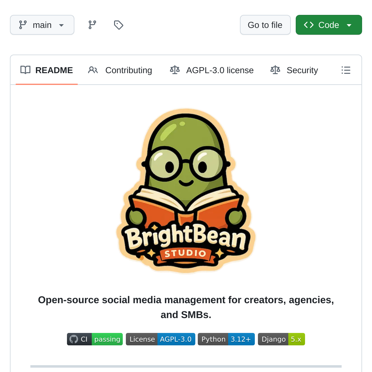Click the people icon beside Contributing
Image resolution: width=372 pixels, height=372 pixels.
coord(93,70)
